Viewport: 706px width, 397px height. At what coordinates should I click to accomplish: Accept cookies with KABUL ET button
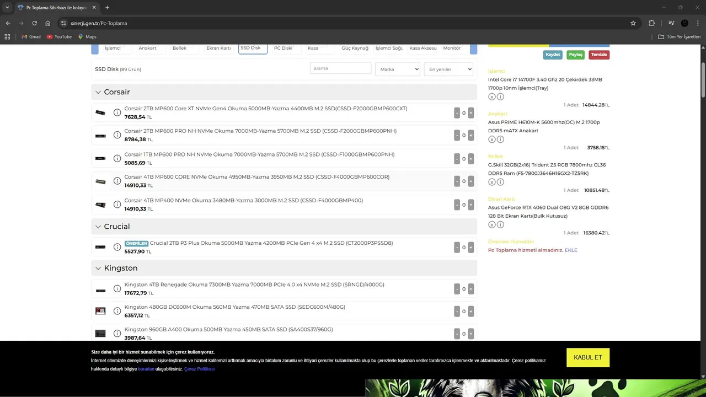coord(588,357)
